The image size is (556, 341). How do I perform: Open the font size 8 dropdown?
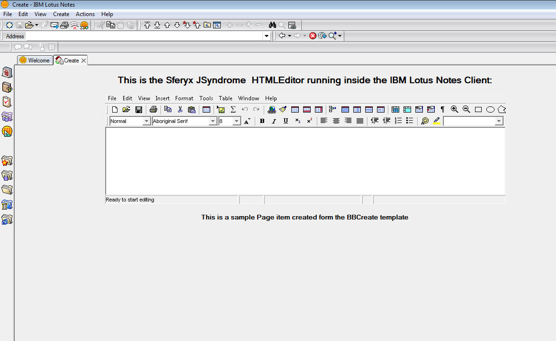pos(236,121)
